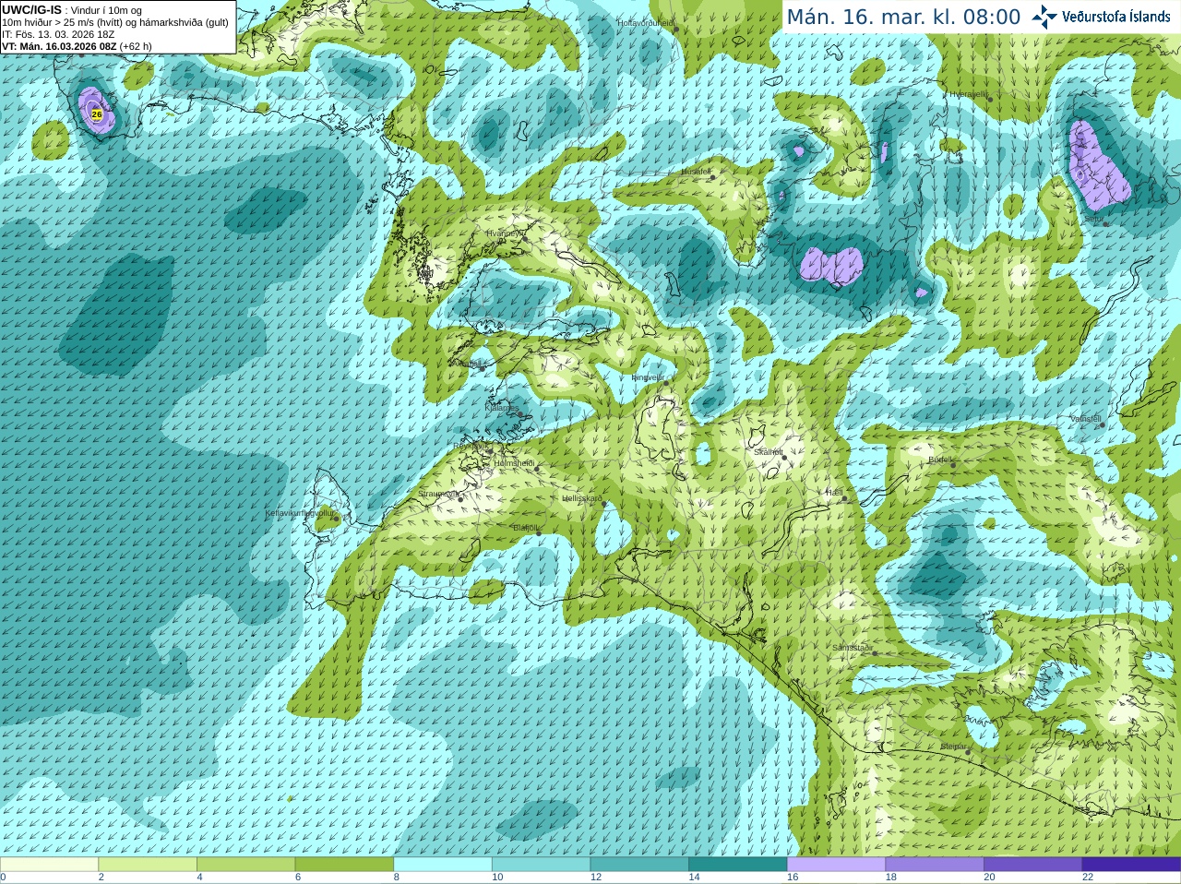
Task: Select the 16–18 m/s legend swatch
Action: (837, 865)
